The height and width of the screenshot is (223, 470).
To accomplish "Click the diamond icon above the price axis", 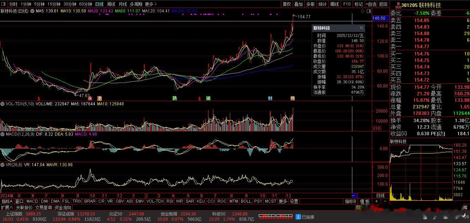I will [363, 11].
